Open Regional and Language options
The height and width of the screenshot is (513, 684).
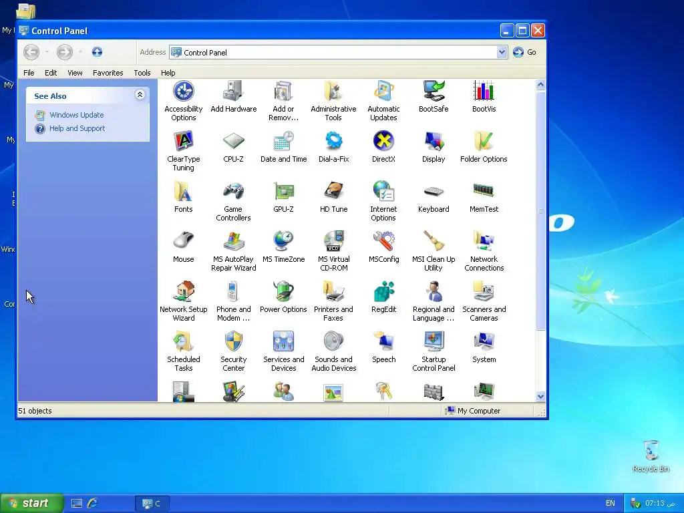point(433,302)
